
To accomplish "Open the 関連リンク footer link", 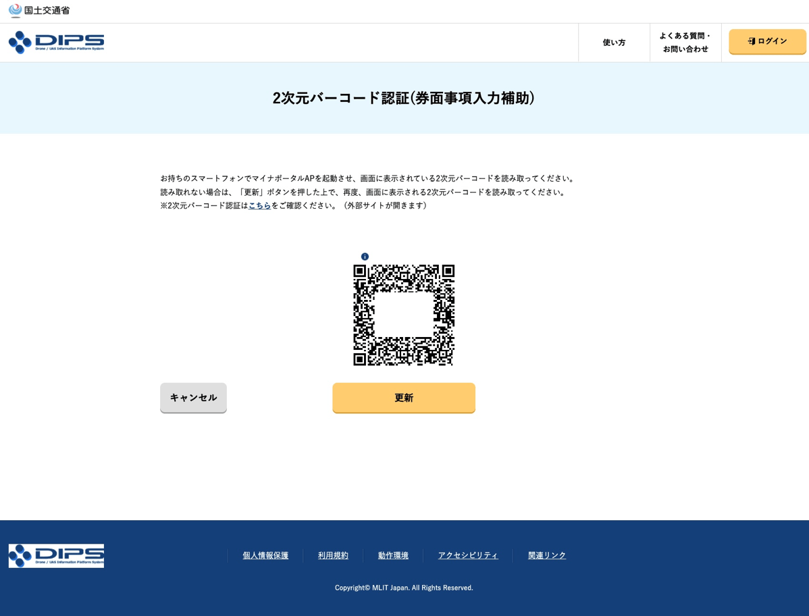I will [547, 555].
